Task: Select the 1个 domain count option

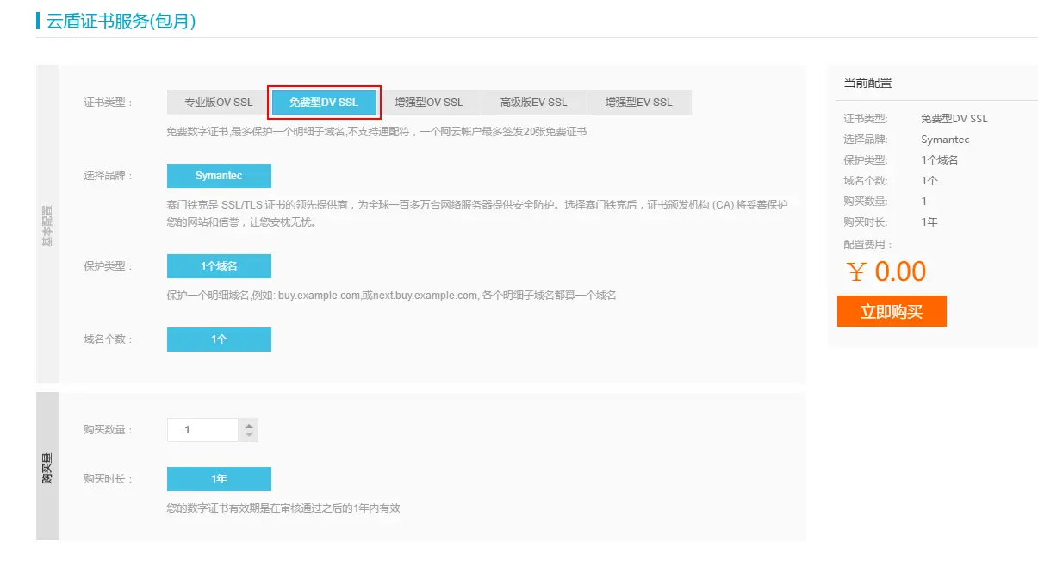Action: pos(219,339)
